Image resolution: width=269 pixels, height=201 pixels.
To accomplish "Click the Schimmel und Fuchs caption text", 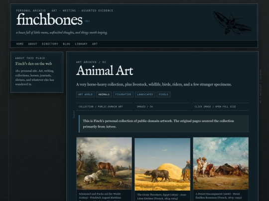I will (x=100, y=197).
